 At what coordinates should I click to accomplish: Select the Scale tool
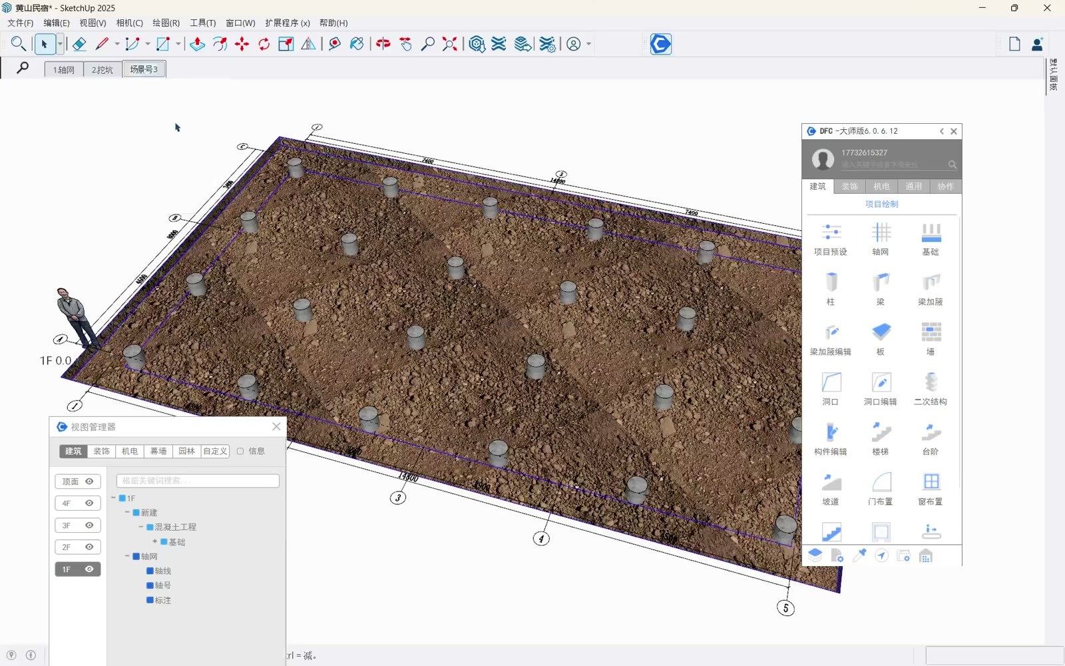coord(286,44)
